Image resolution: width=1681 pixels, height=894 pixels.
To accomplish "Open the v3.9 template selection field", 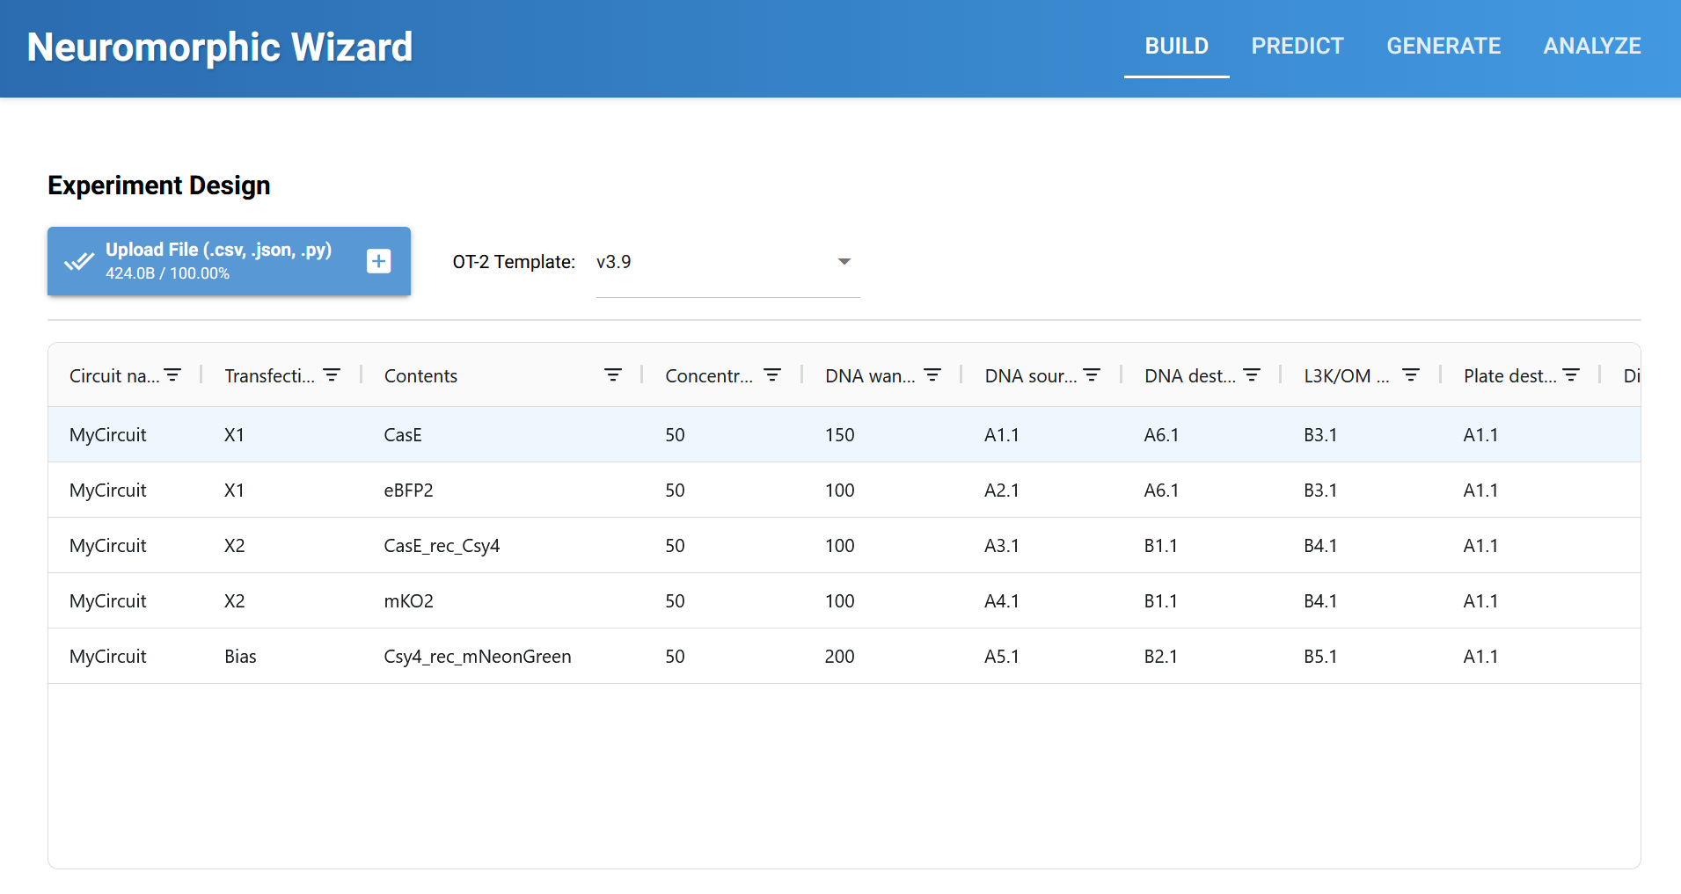I will click(713, 262).
